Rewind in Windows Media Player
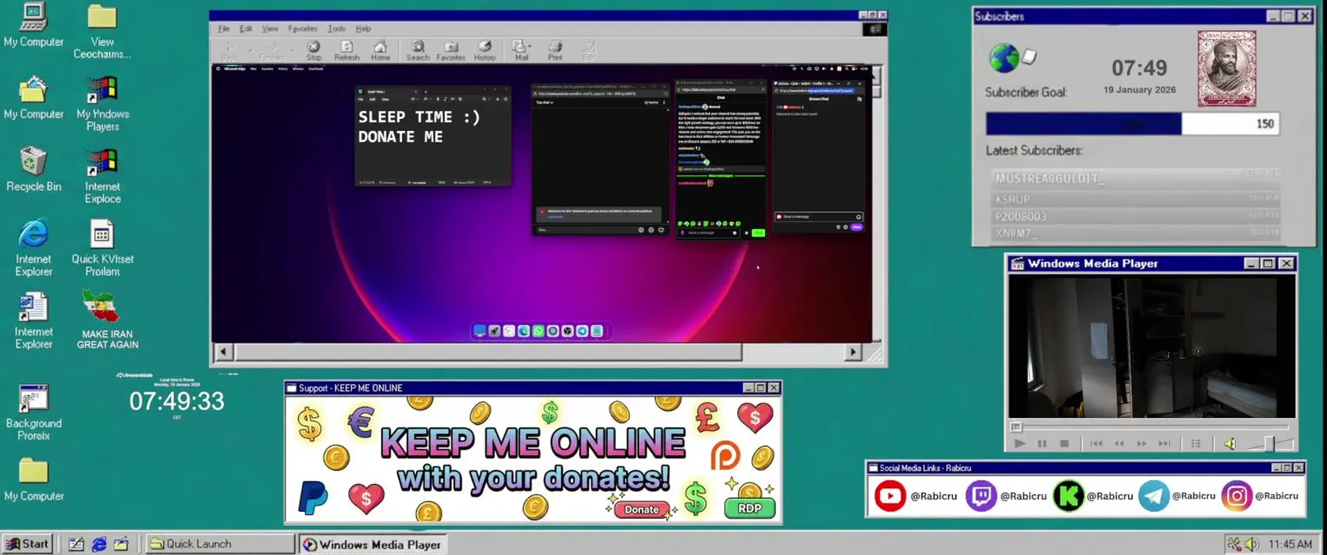This screenshot has width=1327, height=555. (1119, 443)
